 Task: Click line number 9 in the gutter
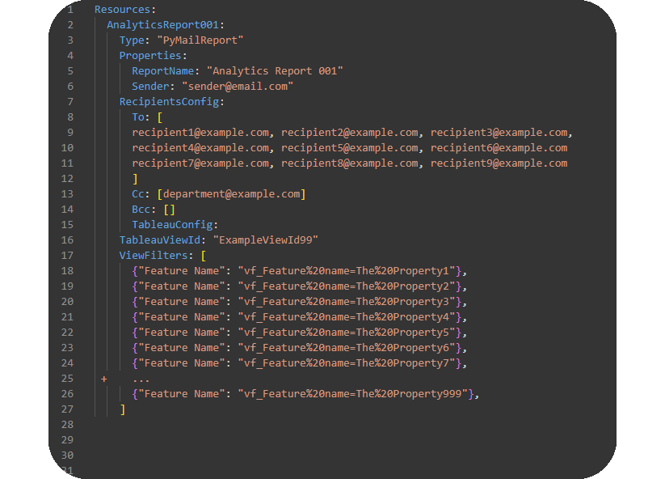70,133
